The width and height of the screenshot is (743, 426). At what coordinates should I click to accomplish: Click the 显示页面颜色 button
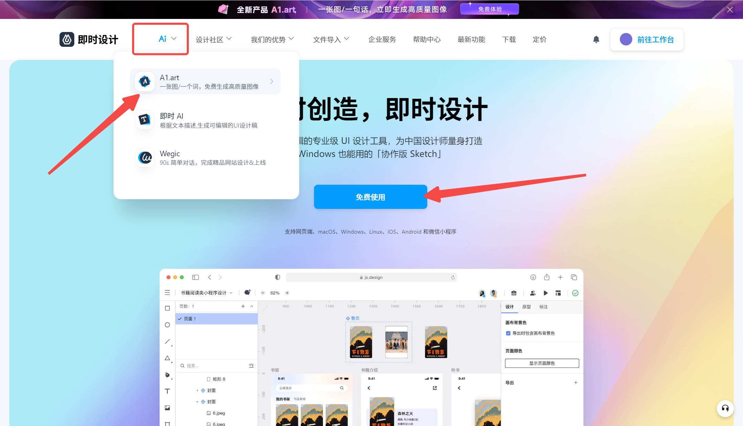(542, 363)
